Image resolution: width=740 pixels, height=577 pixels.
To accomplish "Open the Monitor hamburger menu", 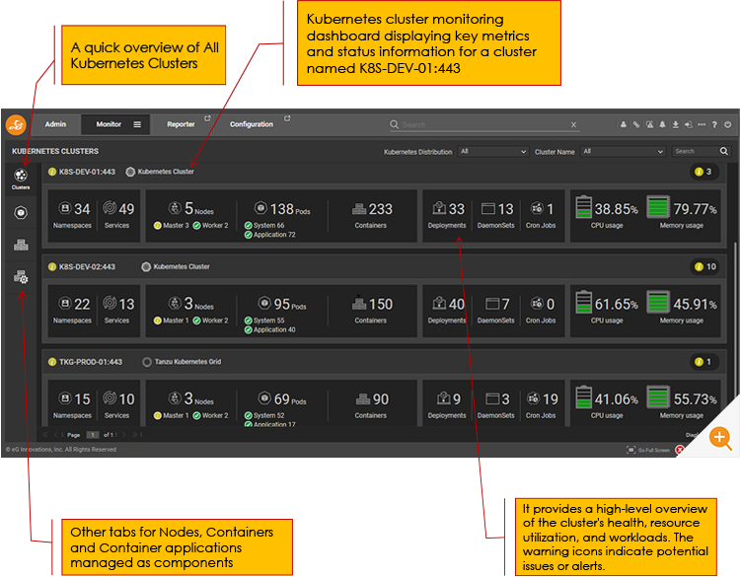I will [x=137, y=124].
